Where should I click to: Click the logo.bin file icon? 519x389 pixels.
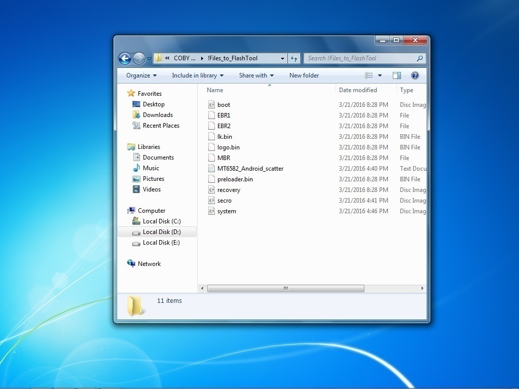click(x=211, y=147)
